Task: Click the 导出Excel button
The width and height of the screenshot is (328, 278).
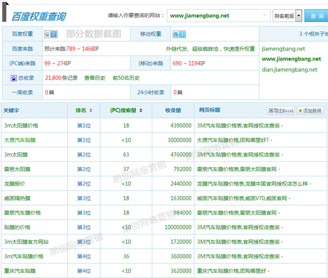Action: click(x=281, y=110)
